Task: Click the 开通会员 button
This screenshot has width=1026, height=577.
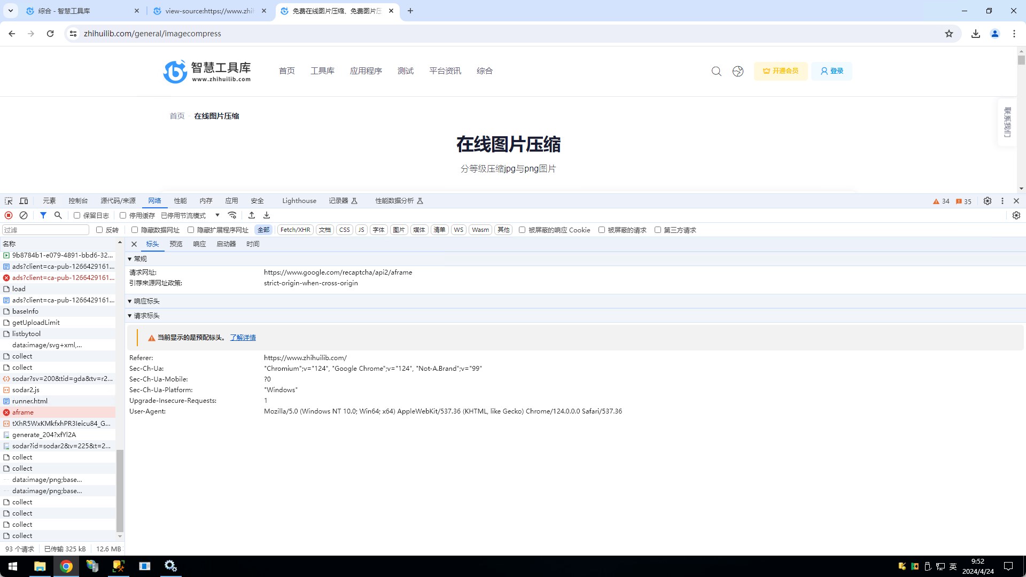Action: point(781,71)
